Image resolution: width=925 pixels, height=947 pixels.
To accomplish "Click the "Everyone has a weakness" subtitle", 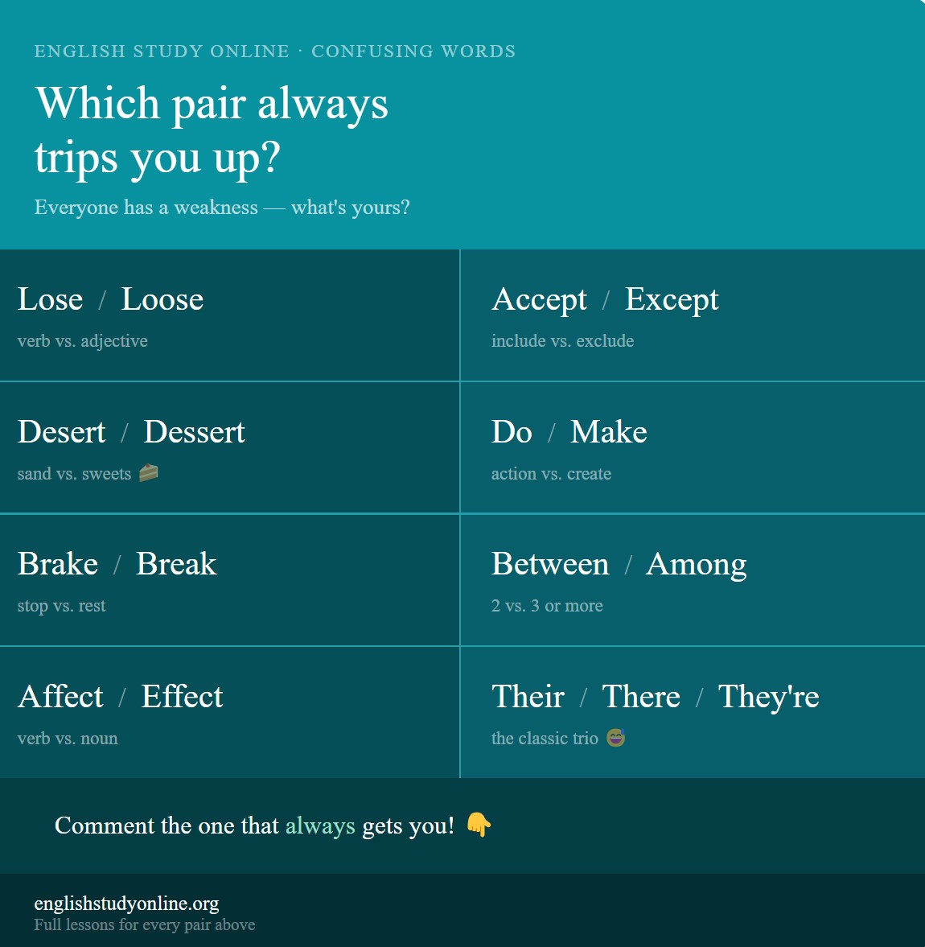I will [x=222, y=207].
